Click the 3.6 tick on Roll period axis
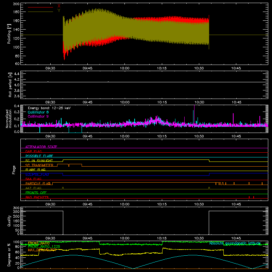The image size is (272, 272). [x=17, y=96]
